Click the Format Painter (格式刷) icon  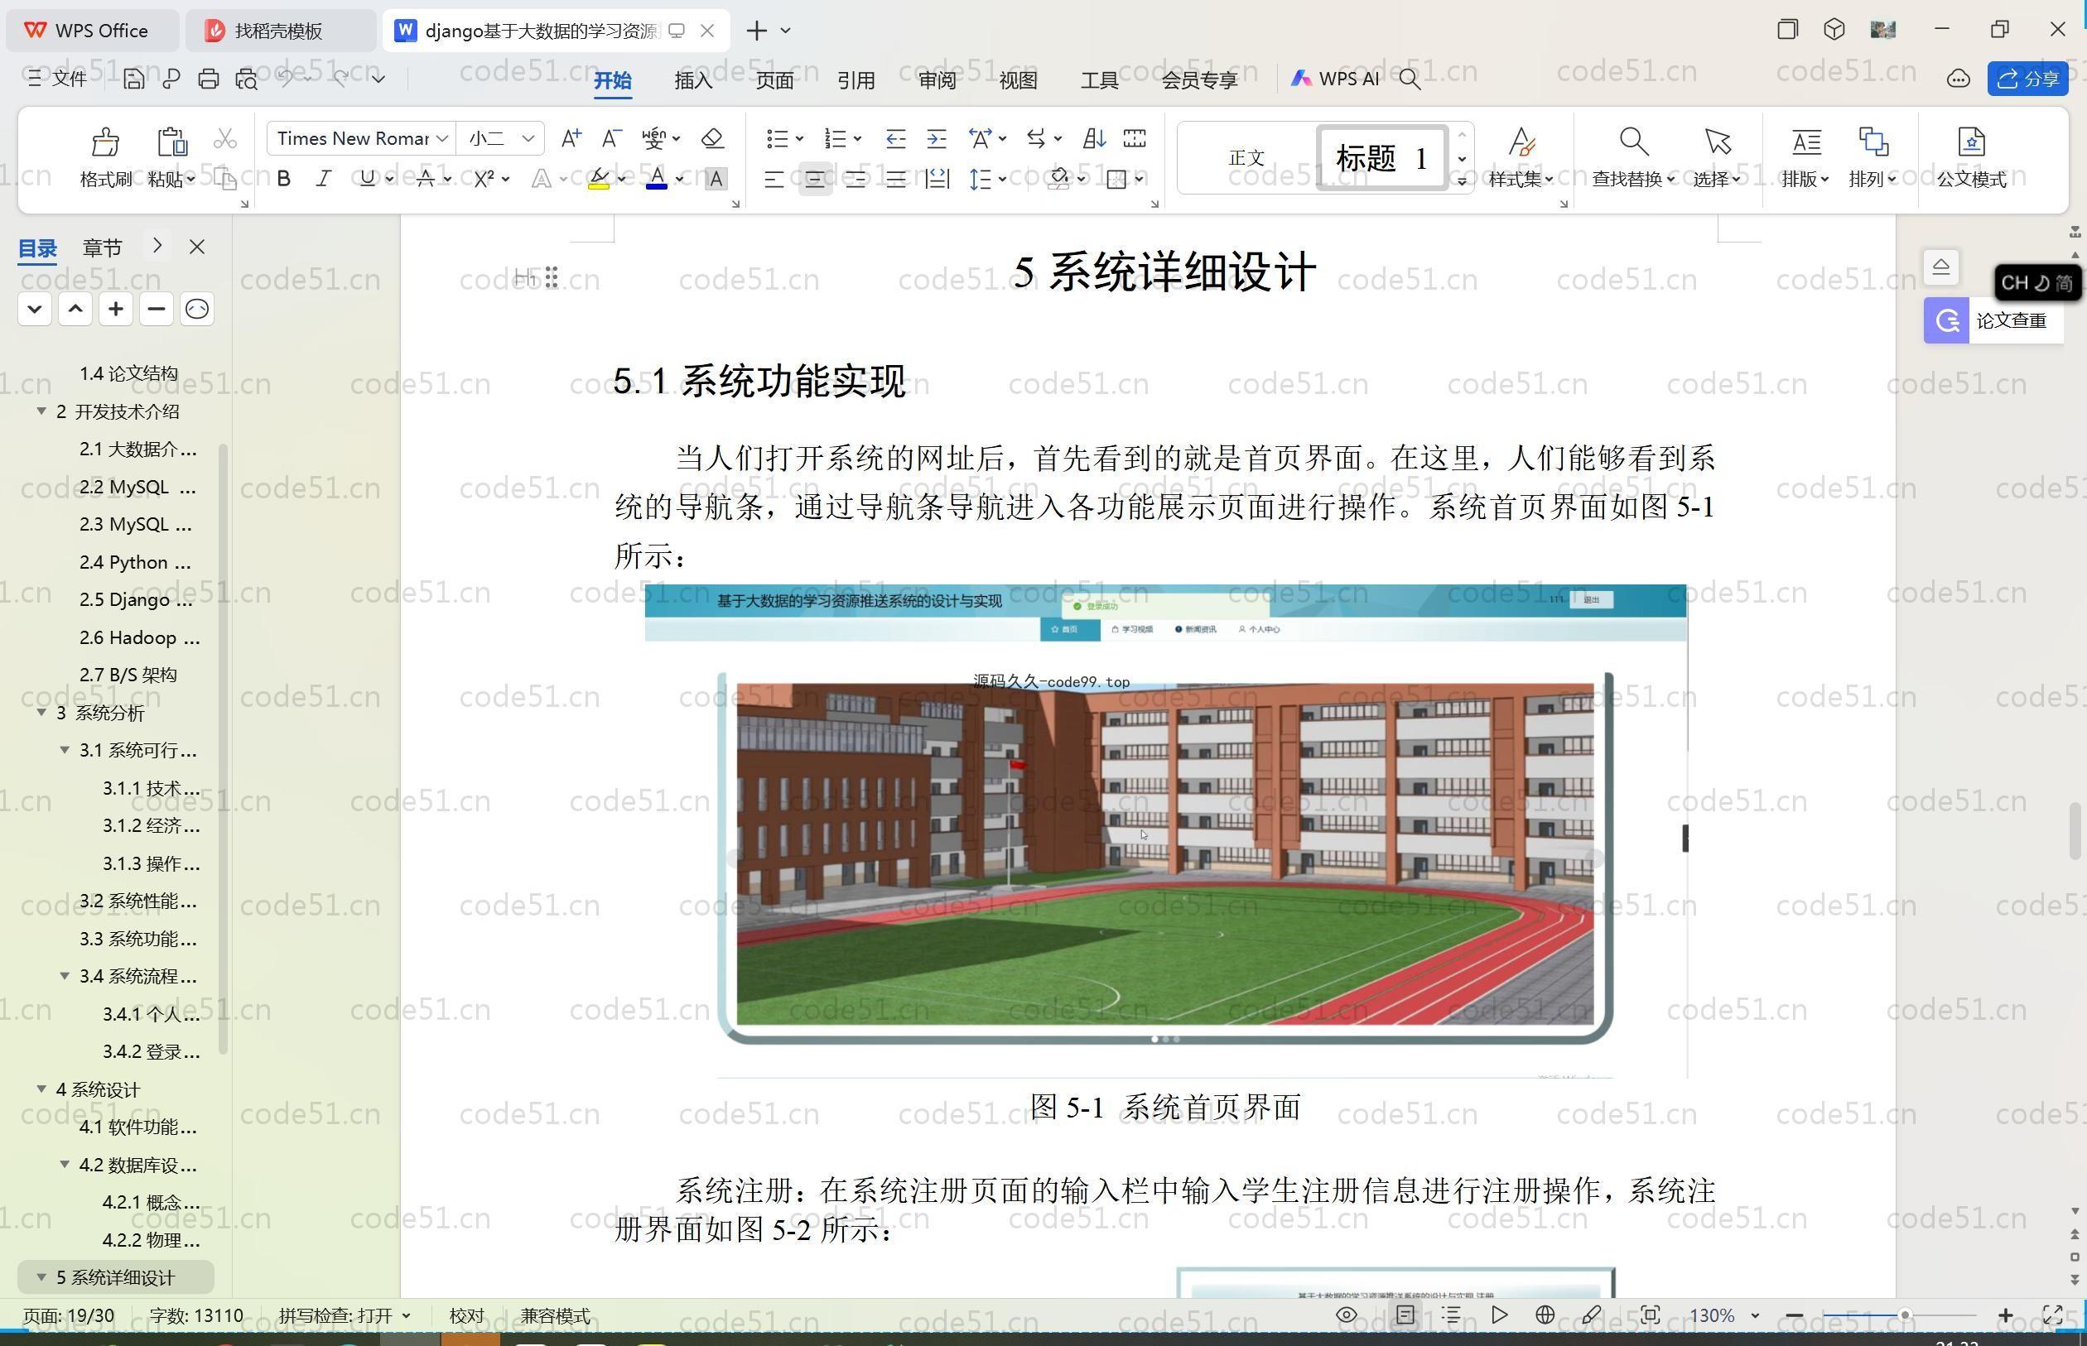105,143
